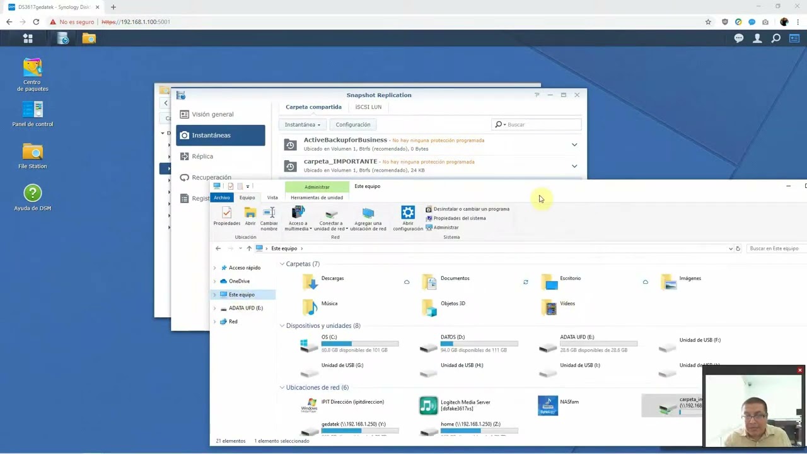The width and height of the screenshot is (807, 454).
Task: Click the Abrir ribbon icon
Action: pyautogui.click(x=250, y=216)
